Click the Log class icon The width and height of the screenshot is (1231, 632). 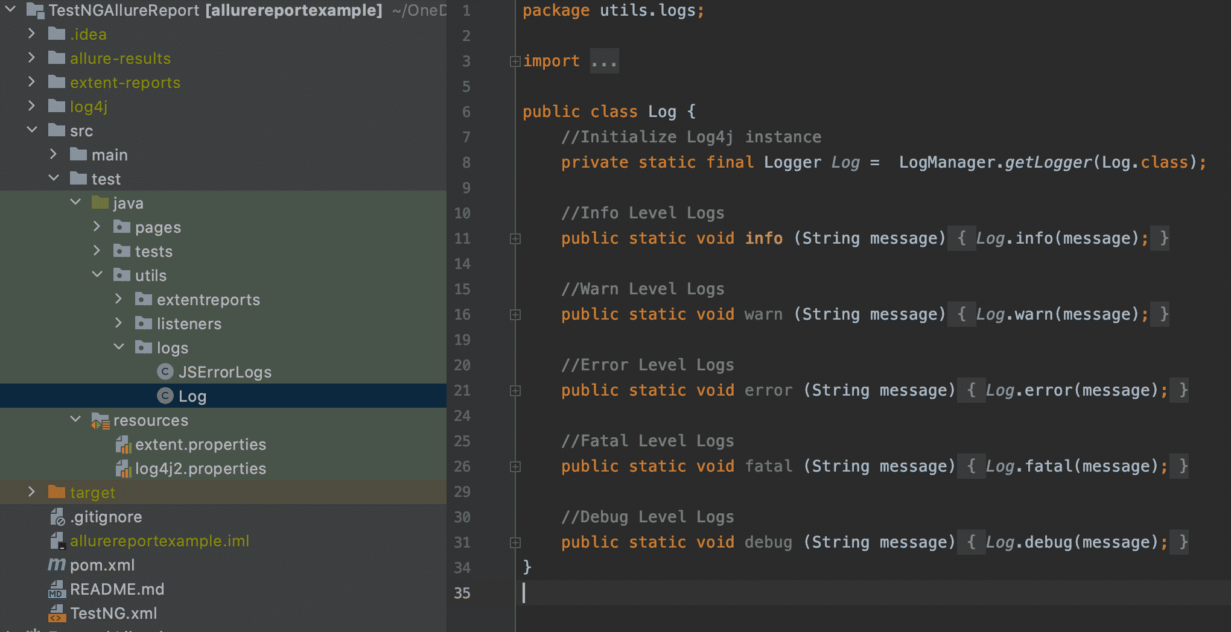tap(165, 396)
